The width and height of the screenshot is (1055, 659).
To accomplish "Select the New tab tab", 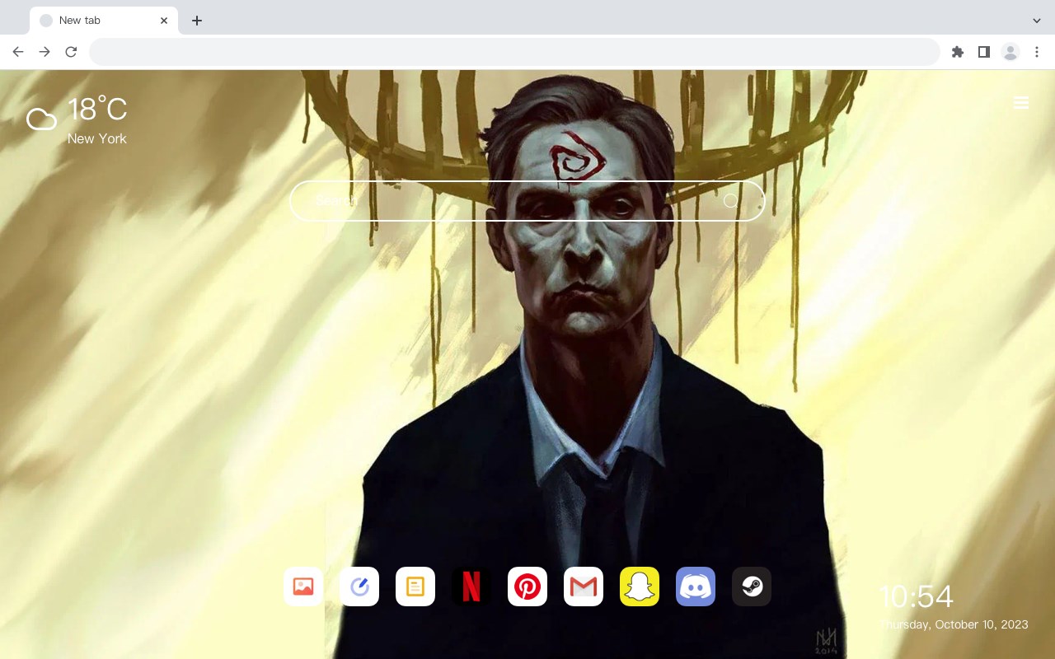I will (x=104, y=21).
